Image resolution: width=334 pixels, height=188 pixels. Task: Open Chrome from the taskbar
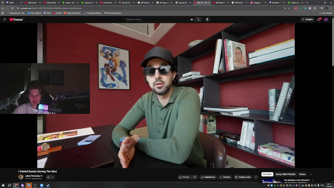tap(16, 185)
